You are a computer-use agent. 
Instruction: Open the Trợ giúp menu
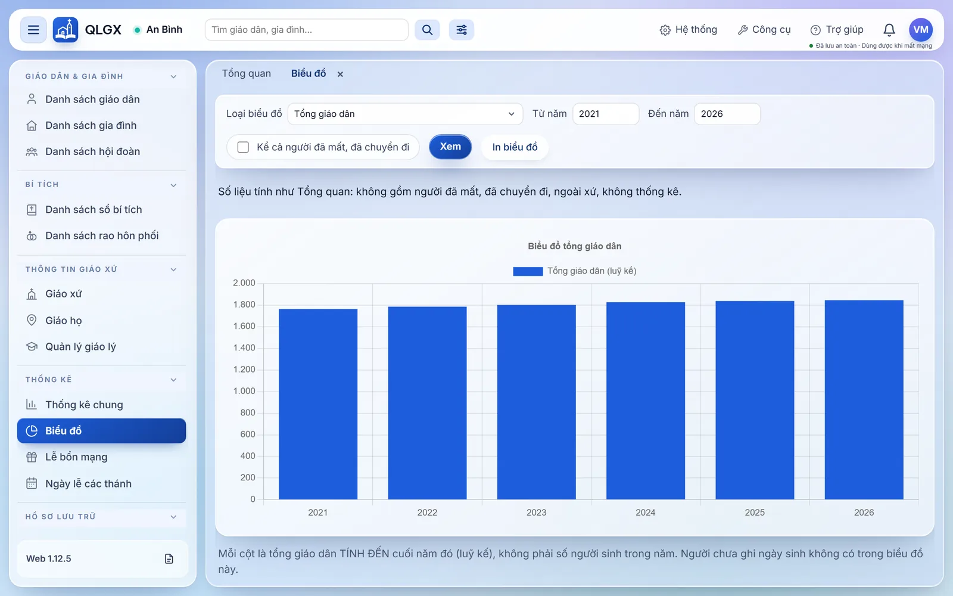pos(837,30)
